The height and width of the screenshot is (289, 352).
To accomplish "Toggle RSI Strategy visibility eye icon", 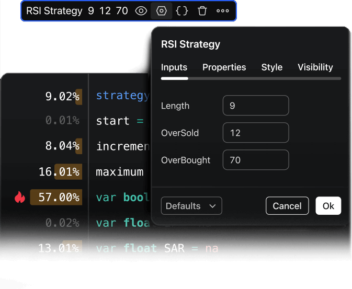I will tap(141, 11).
